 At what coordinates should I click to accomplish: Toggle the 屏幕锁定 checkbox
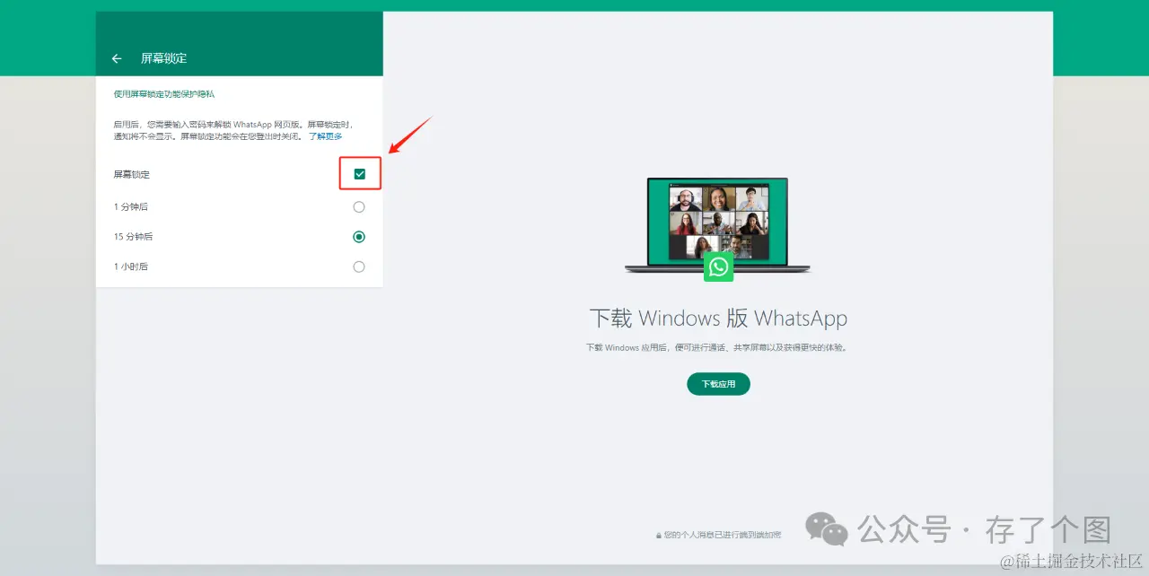click(360, 174)
